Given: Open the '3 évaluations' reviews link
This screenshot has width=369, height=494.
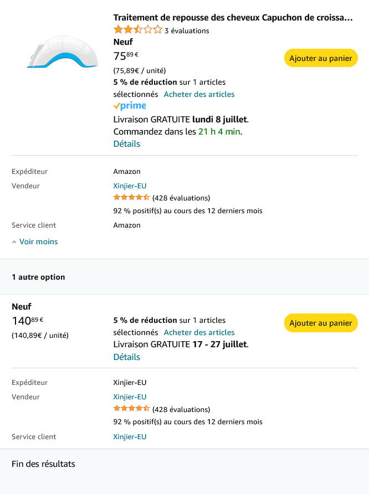Looking at the screenshot, I should click(x=186, y=30).
